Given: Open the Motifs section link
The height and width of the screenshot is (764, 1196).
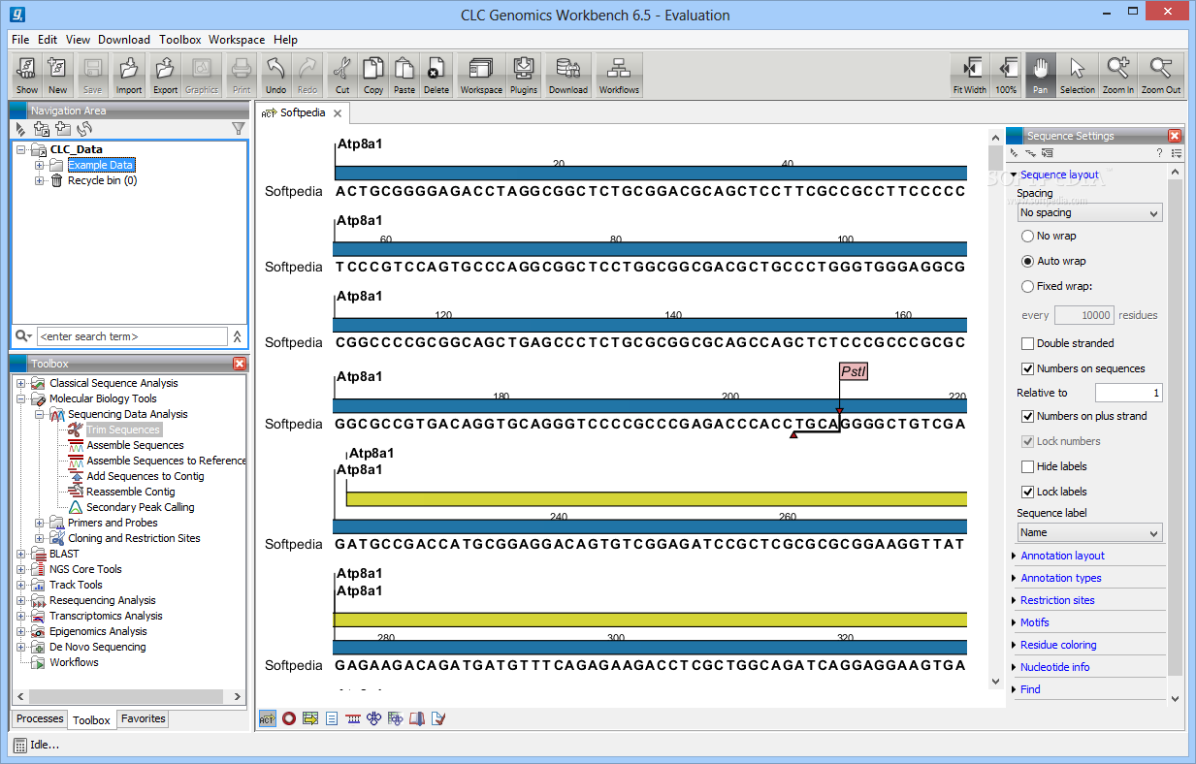Looking at the screenshot, I should click(1035, 622).
